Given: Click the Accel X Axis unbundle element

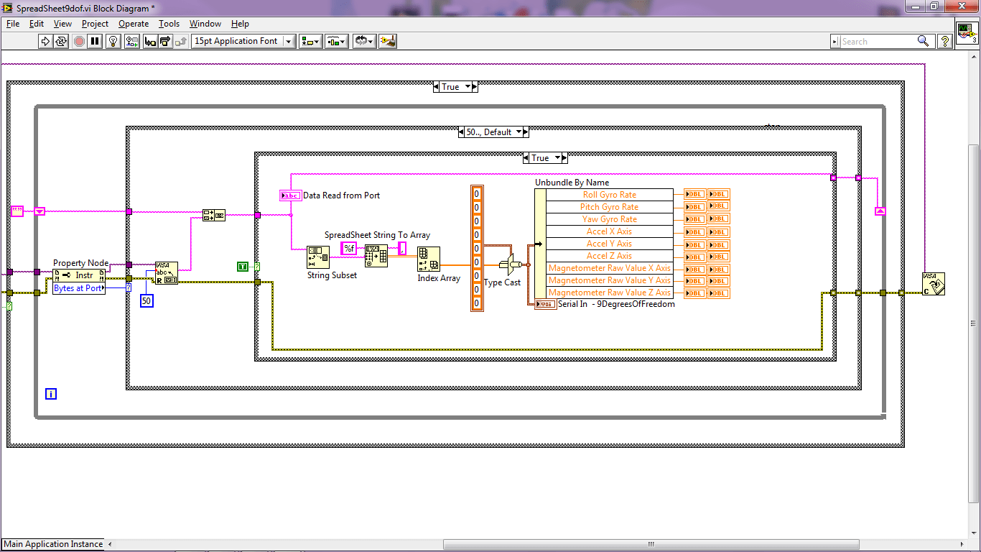Looking at the screenshot, I should 610,231.
